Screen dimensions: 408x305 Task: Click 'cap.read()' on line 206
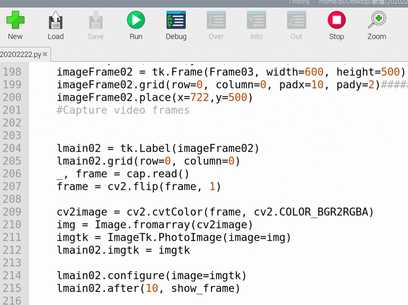point(158,174)
